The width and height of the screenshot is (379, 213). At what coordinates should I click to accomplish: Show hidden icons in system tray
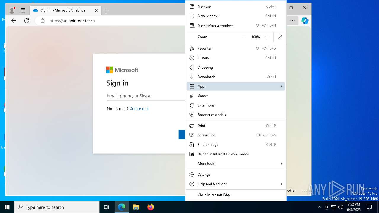(x=319, y=207)
